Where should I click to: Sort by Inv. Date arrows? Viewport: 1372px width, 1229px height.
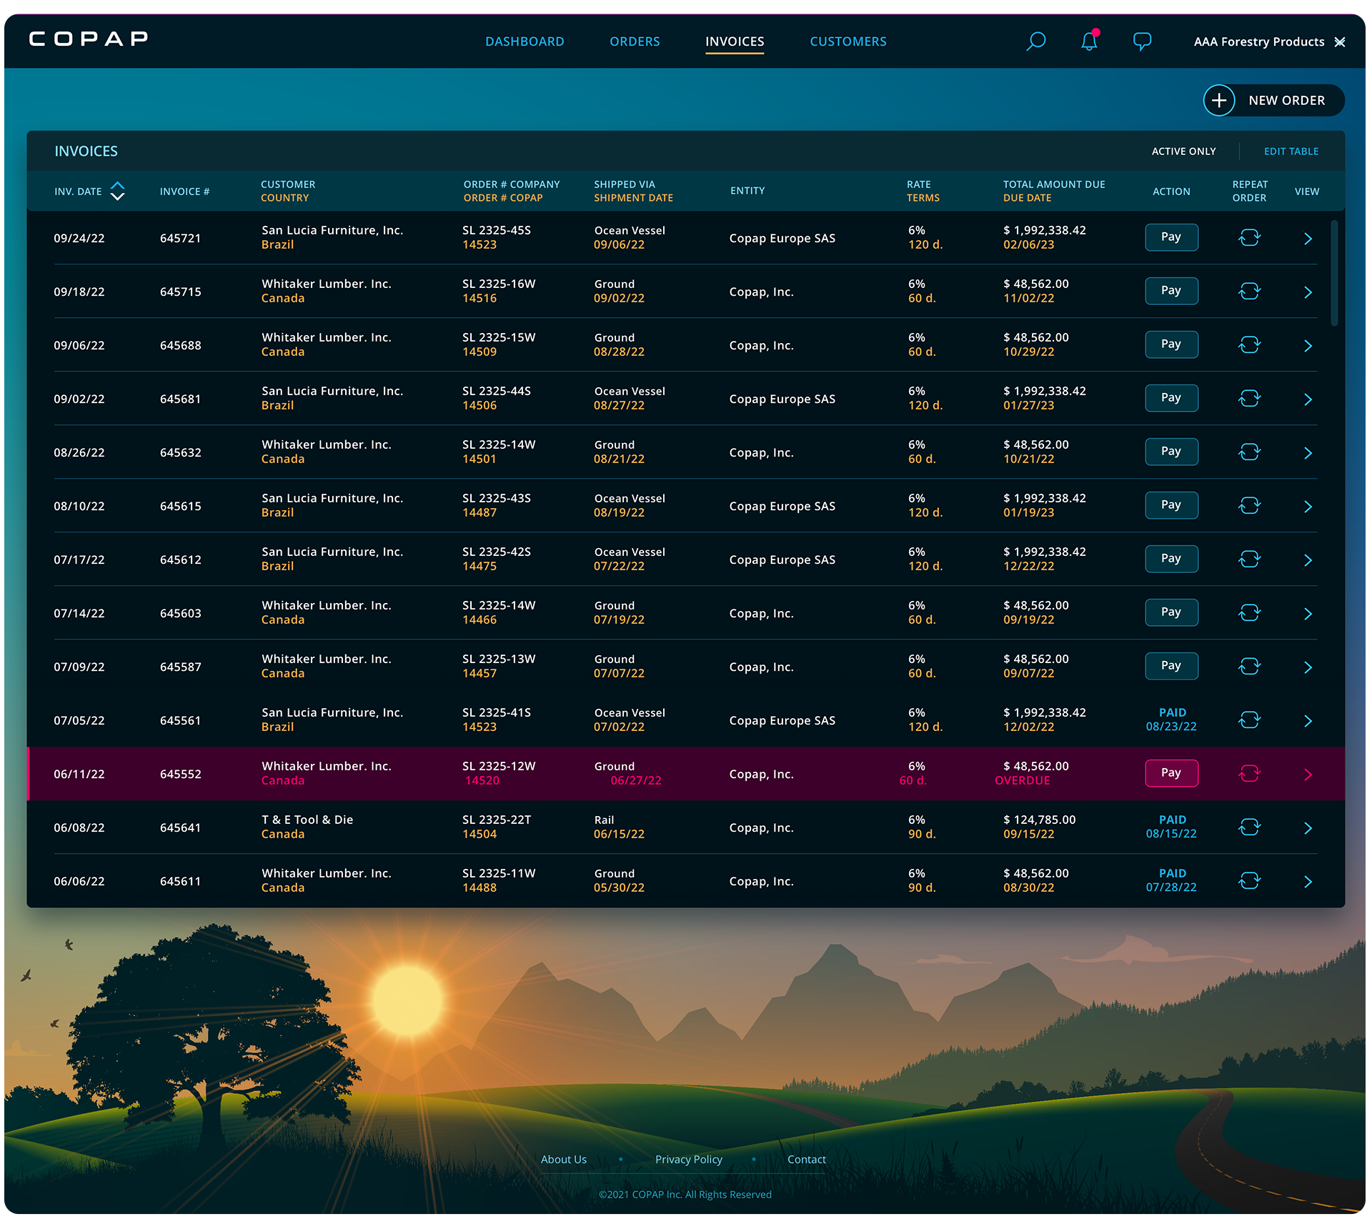point(118,191)
